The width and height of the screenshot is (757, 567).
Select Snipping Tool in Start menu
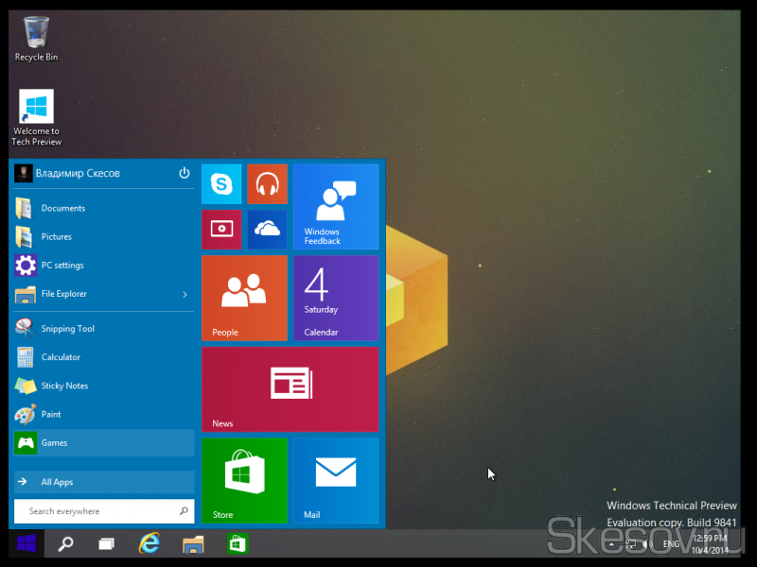[67, 329]
